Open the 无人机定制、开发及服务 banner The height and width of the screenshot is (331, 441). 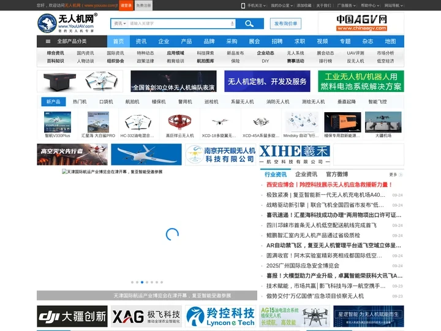click(x=267, y=81)
